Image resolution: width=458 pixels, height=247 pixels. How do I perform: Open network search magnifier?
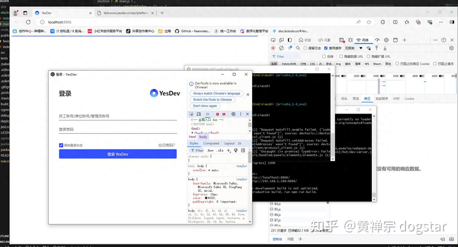[x=298, y=48]
